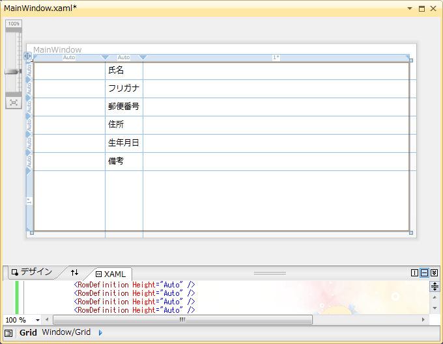
Task: Click Window/Grid path breadcrumb
Action: 66,332
